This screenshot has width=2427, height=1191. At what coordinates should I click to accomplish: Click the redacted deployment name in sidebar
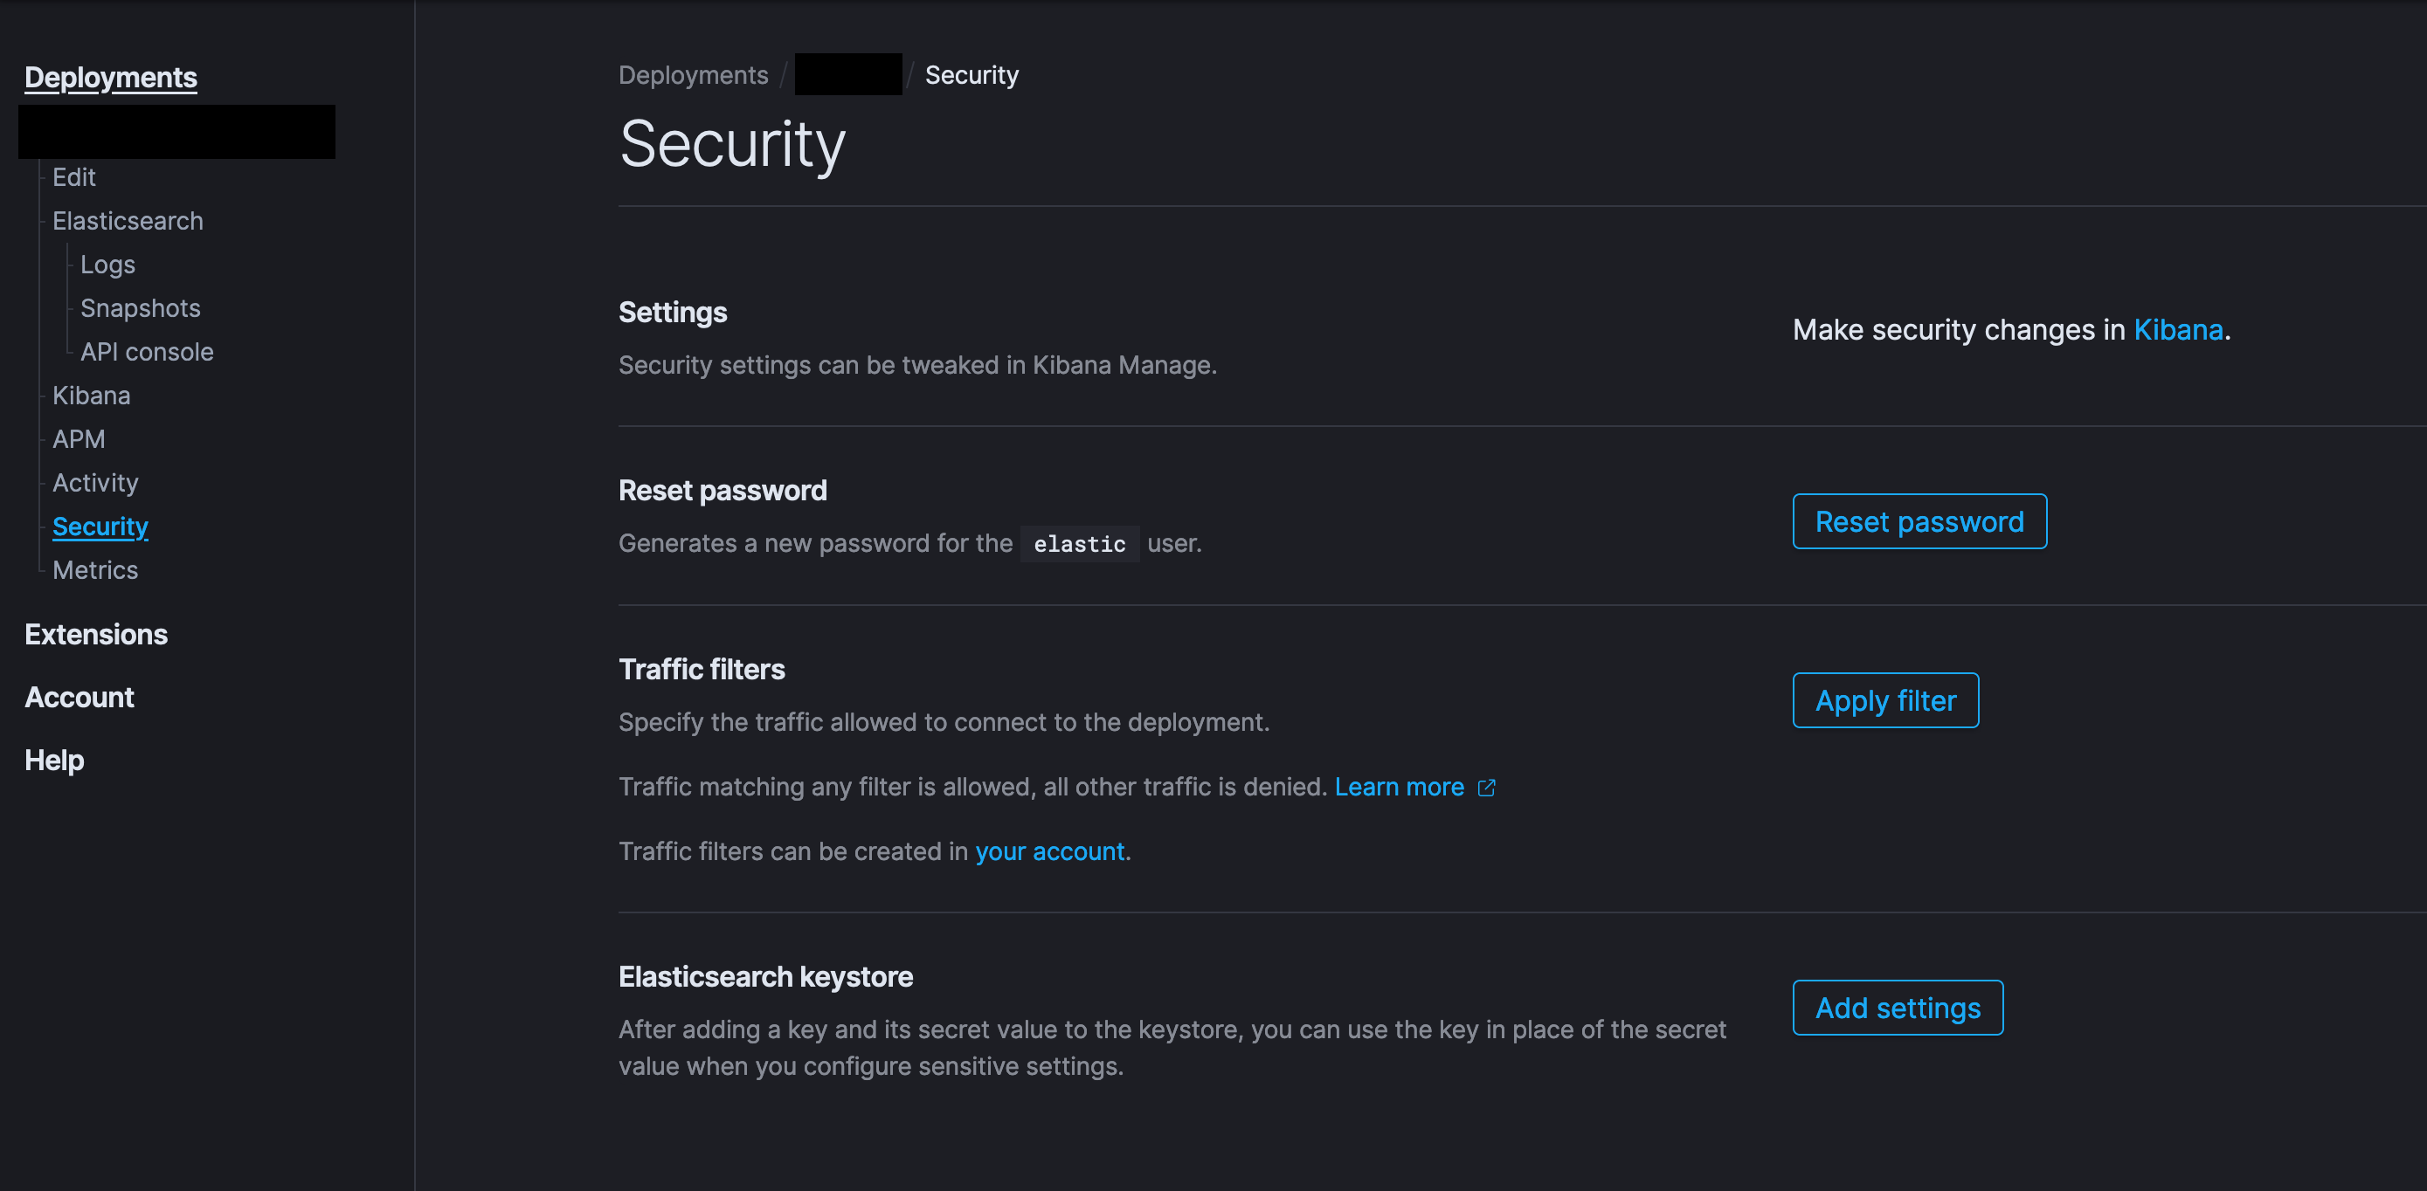coord(177,132)
